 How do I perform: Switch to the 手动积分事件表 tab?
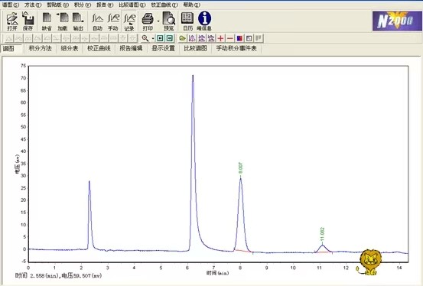pyautogui.click(x=236, y=49)
